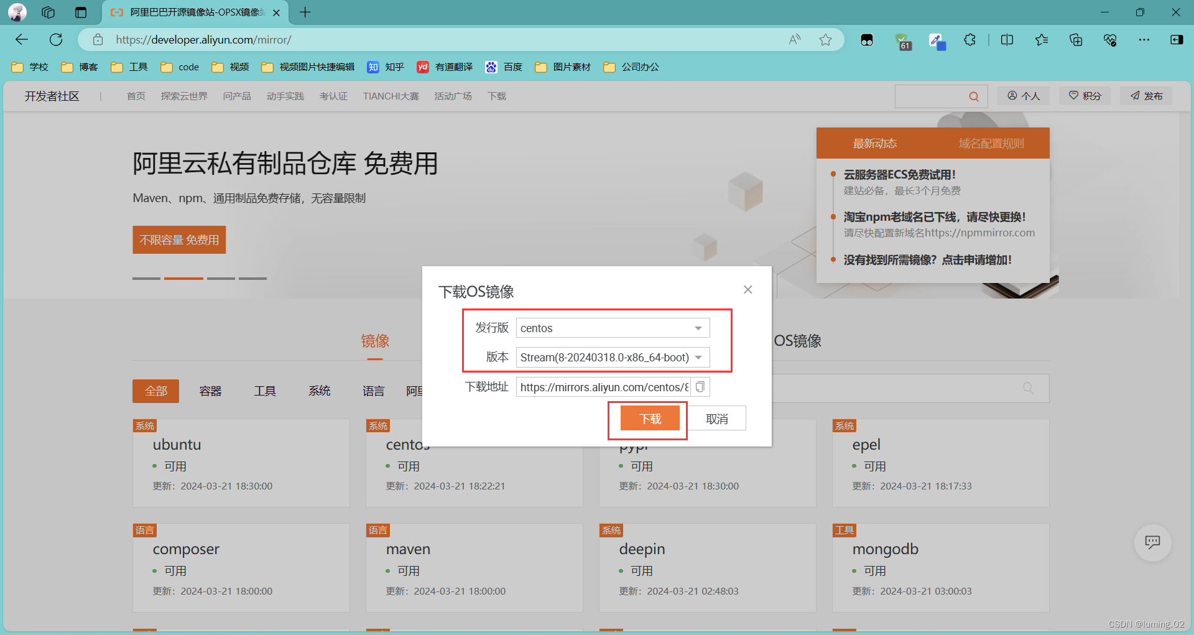Screen dimensions: 1194x635
Task: Open the 知乎 bookmark
Action: coord(386,67)
